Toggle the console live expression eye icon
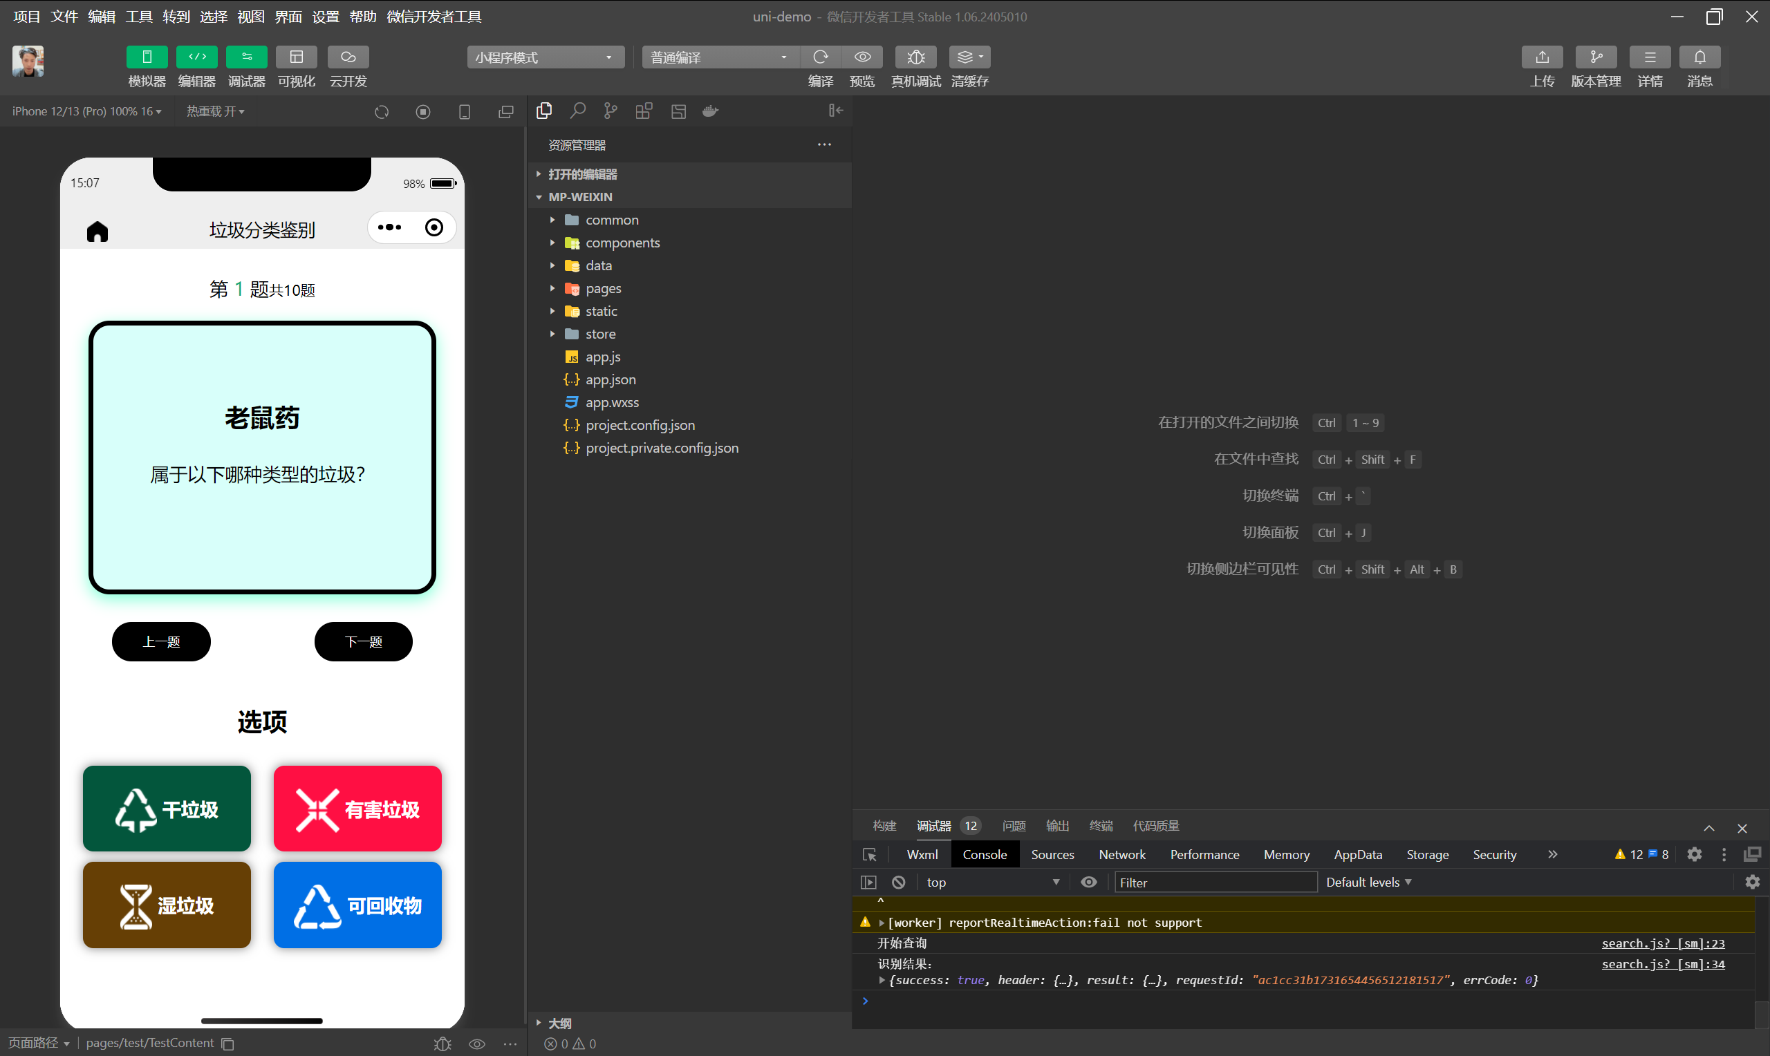The height and width of the screenshot is (1056, 1770). 1088,883
